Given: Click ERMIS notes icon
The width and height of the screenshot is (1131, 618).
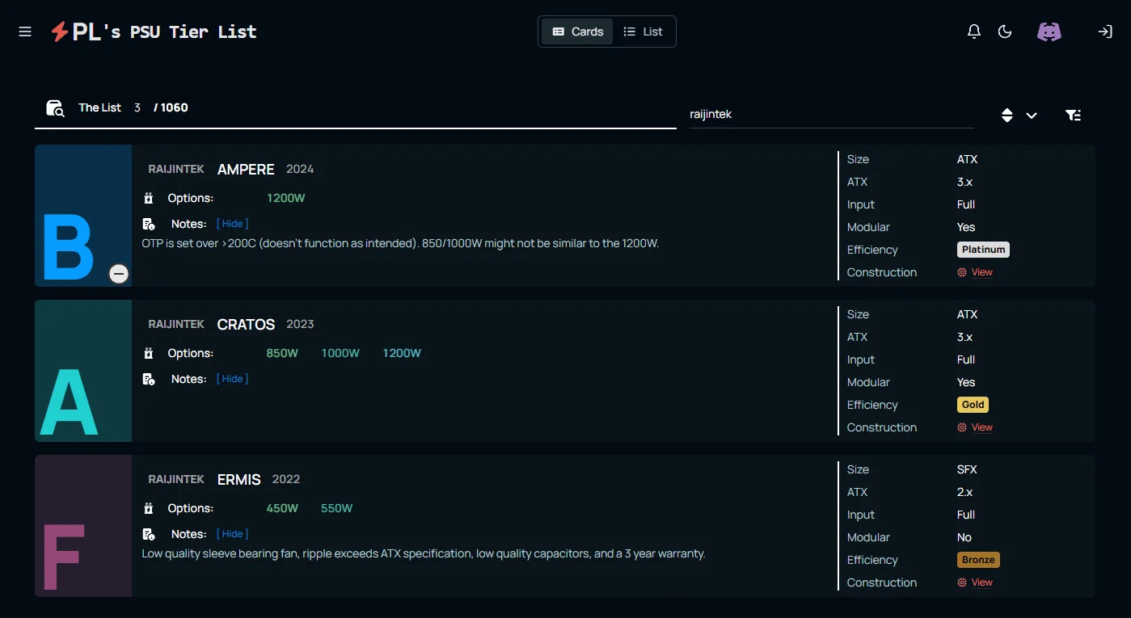Looking at the screenshot, I should point(149,535).
